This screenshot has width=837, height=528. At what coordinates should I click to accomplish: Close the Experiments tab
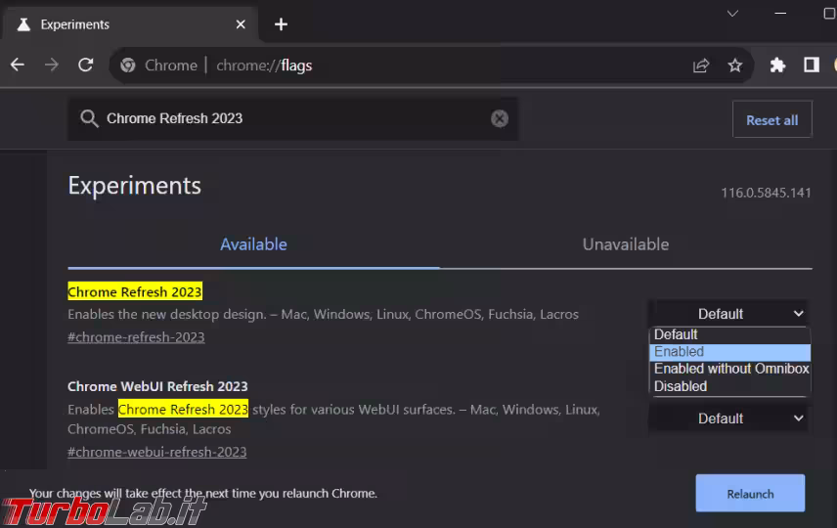pyautogui.click(x=241, y=24)
